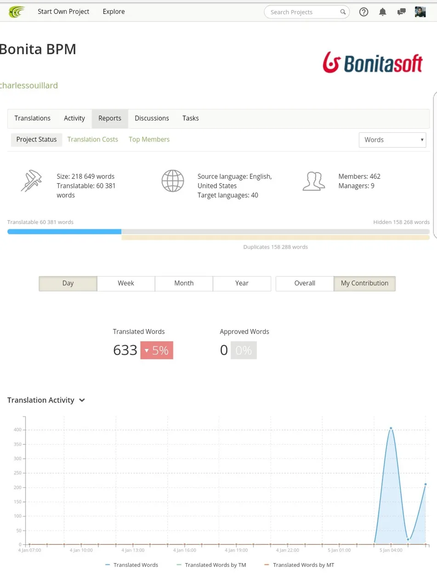
Task: Open the Explore link
Action: pos(114,11)
